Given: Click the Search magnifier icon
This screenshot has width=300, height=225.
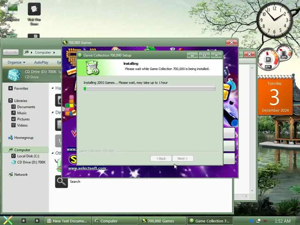Looking at the screenshot, I should point(62,182).
